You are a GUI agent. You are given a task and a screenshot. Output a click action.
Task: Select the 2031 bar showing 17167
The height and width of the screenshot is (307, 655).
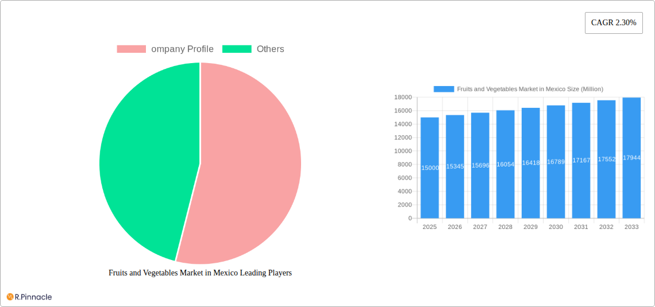(x=581, y=161)
